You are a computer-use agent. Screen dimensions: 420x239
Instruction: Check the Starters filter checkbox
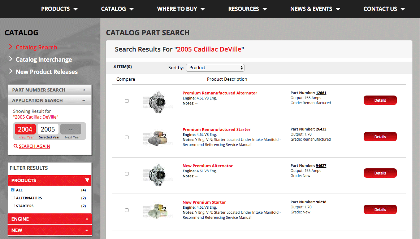tap(13, 205)
